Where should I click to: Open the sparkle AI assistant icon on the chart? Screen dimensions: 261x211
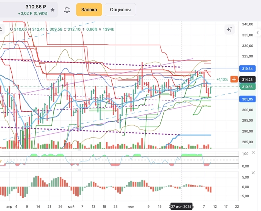[229, 30]
